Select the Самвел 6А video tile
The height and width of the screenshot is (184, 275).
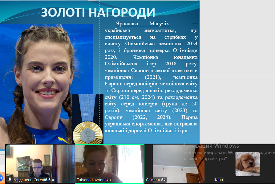[x=179, y=164]
